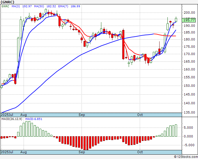Click the large red candlestick of late September
The image size is (198, 159).
[123, 45]
